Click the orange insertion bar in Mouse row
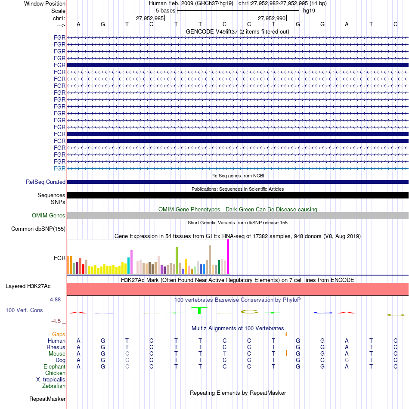 pyautogui.click(x=286, y=353)
